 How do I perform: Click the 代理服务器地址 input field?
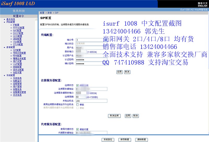[91, 133]
